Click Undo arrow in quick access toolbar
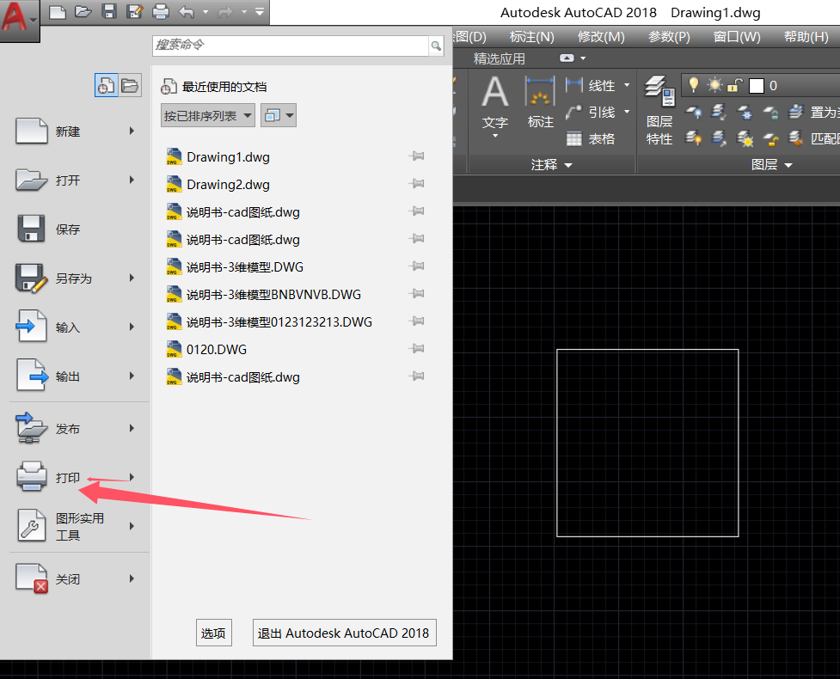840x679 pixels. coord(187,12)
